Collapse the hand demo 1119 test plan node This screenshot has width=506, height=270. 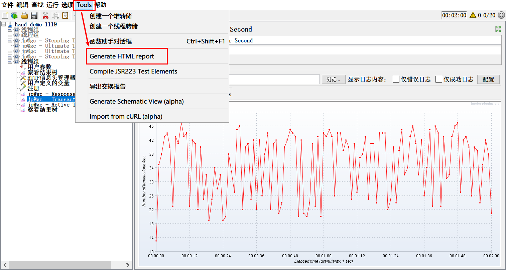pyautogui.click(x=4, y=24)
